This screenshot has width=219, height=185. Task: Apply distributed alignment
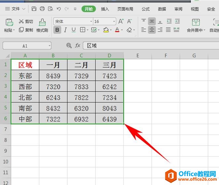pyautogui.click(x=176, y=30)
